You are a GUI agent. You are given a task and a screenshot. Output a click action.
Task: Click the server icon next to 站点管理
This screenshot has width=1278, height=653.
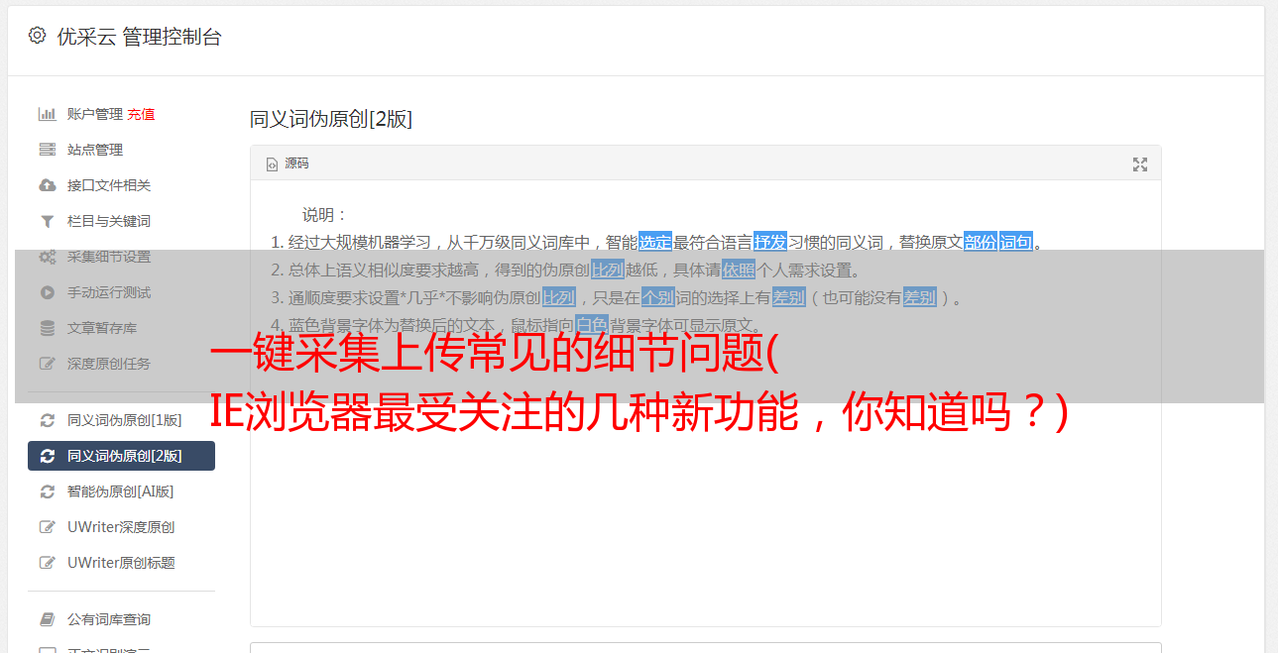(47, 150)
